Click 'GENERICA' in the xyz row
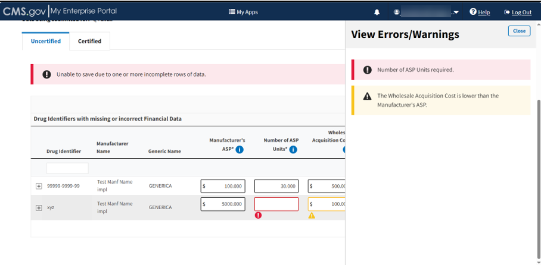The image size is (541, 265). tap(160, 207)
